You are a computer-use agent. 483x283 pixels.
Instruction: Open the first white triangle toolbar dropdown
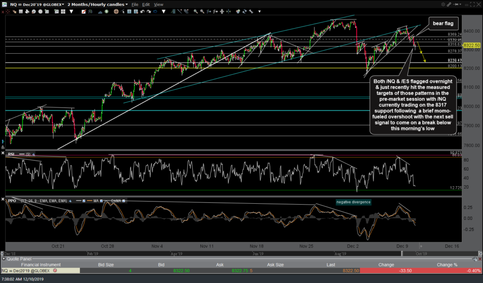click(x=71, y=12)
